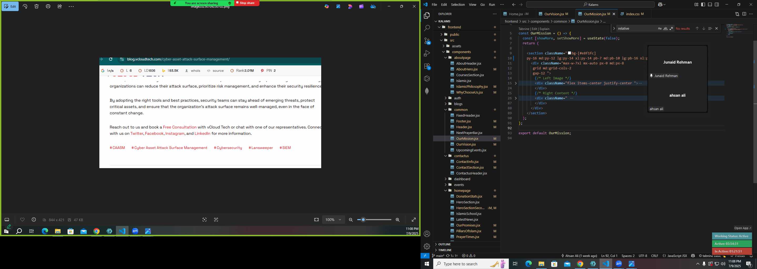
Task: Toggle Panel layout button
Action: 710,5
